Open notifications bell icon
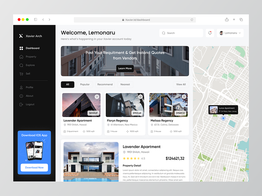The image size is (262, 196). click(x=210, y=33)
